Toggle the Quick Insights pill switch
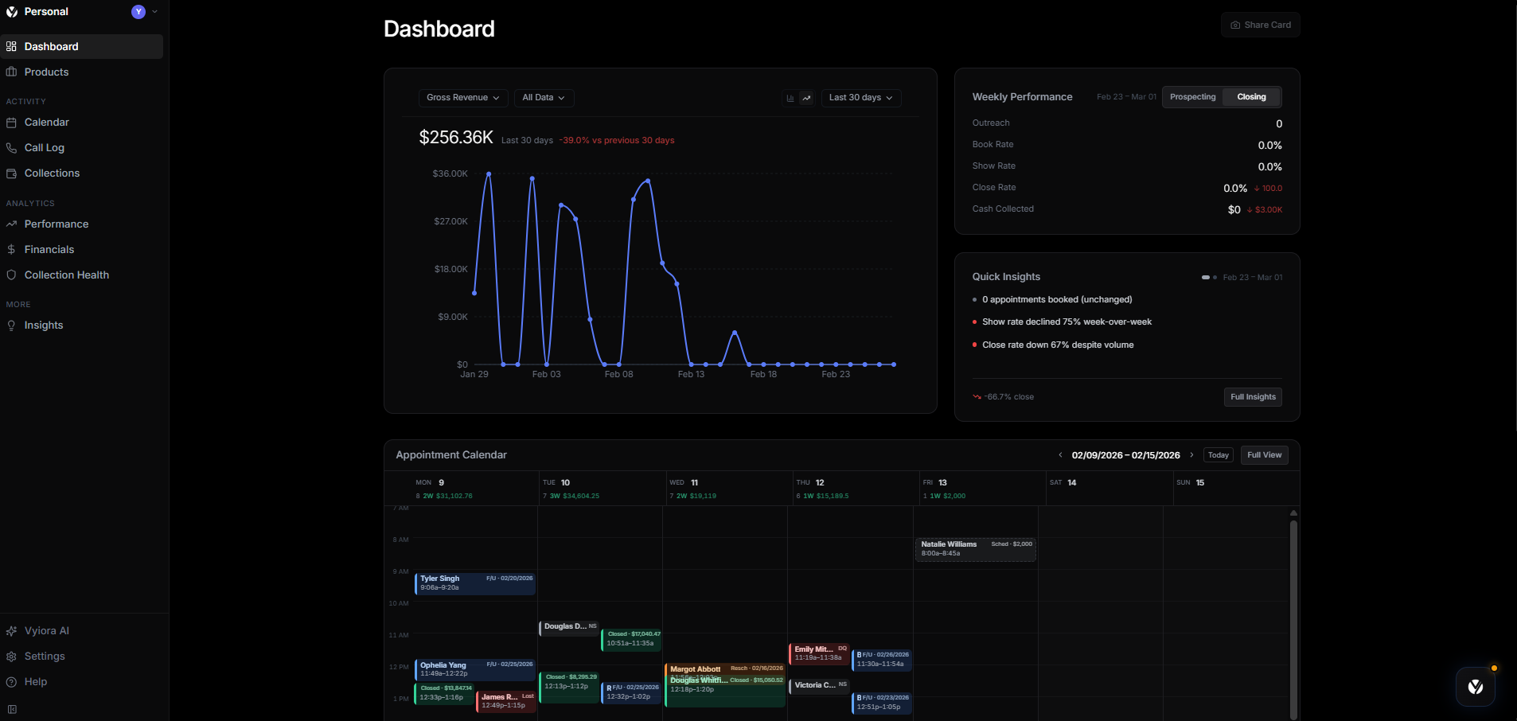 1207,277
